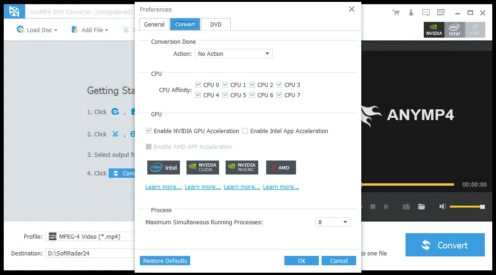Click the big Convert button in main window
This screenshot has width=496, height=275.
[x=445, y=245]
